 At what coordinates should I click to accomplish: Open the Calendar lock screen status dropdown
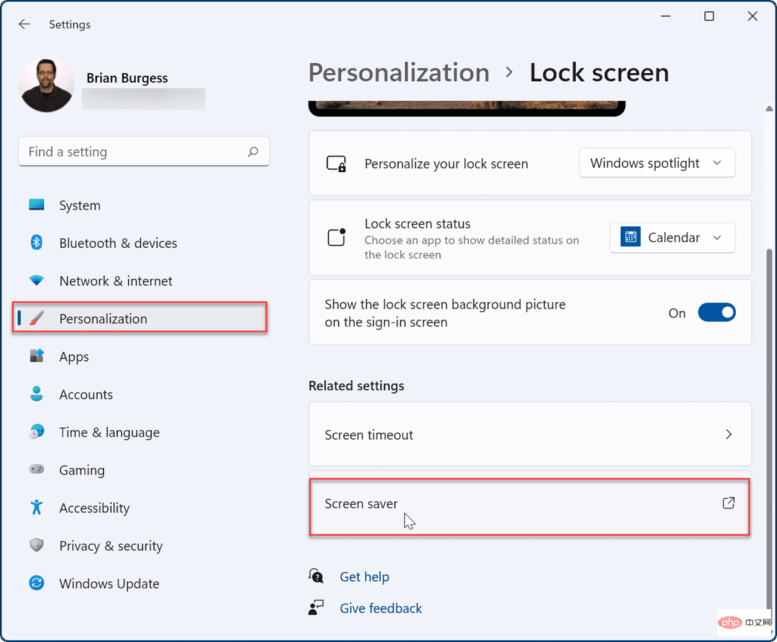coord(672,237)
